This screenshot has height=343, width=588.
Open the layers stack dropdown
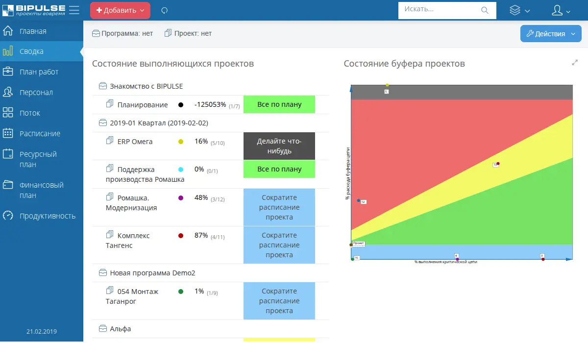[x=519, y=10]
